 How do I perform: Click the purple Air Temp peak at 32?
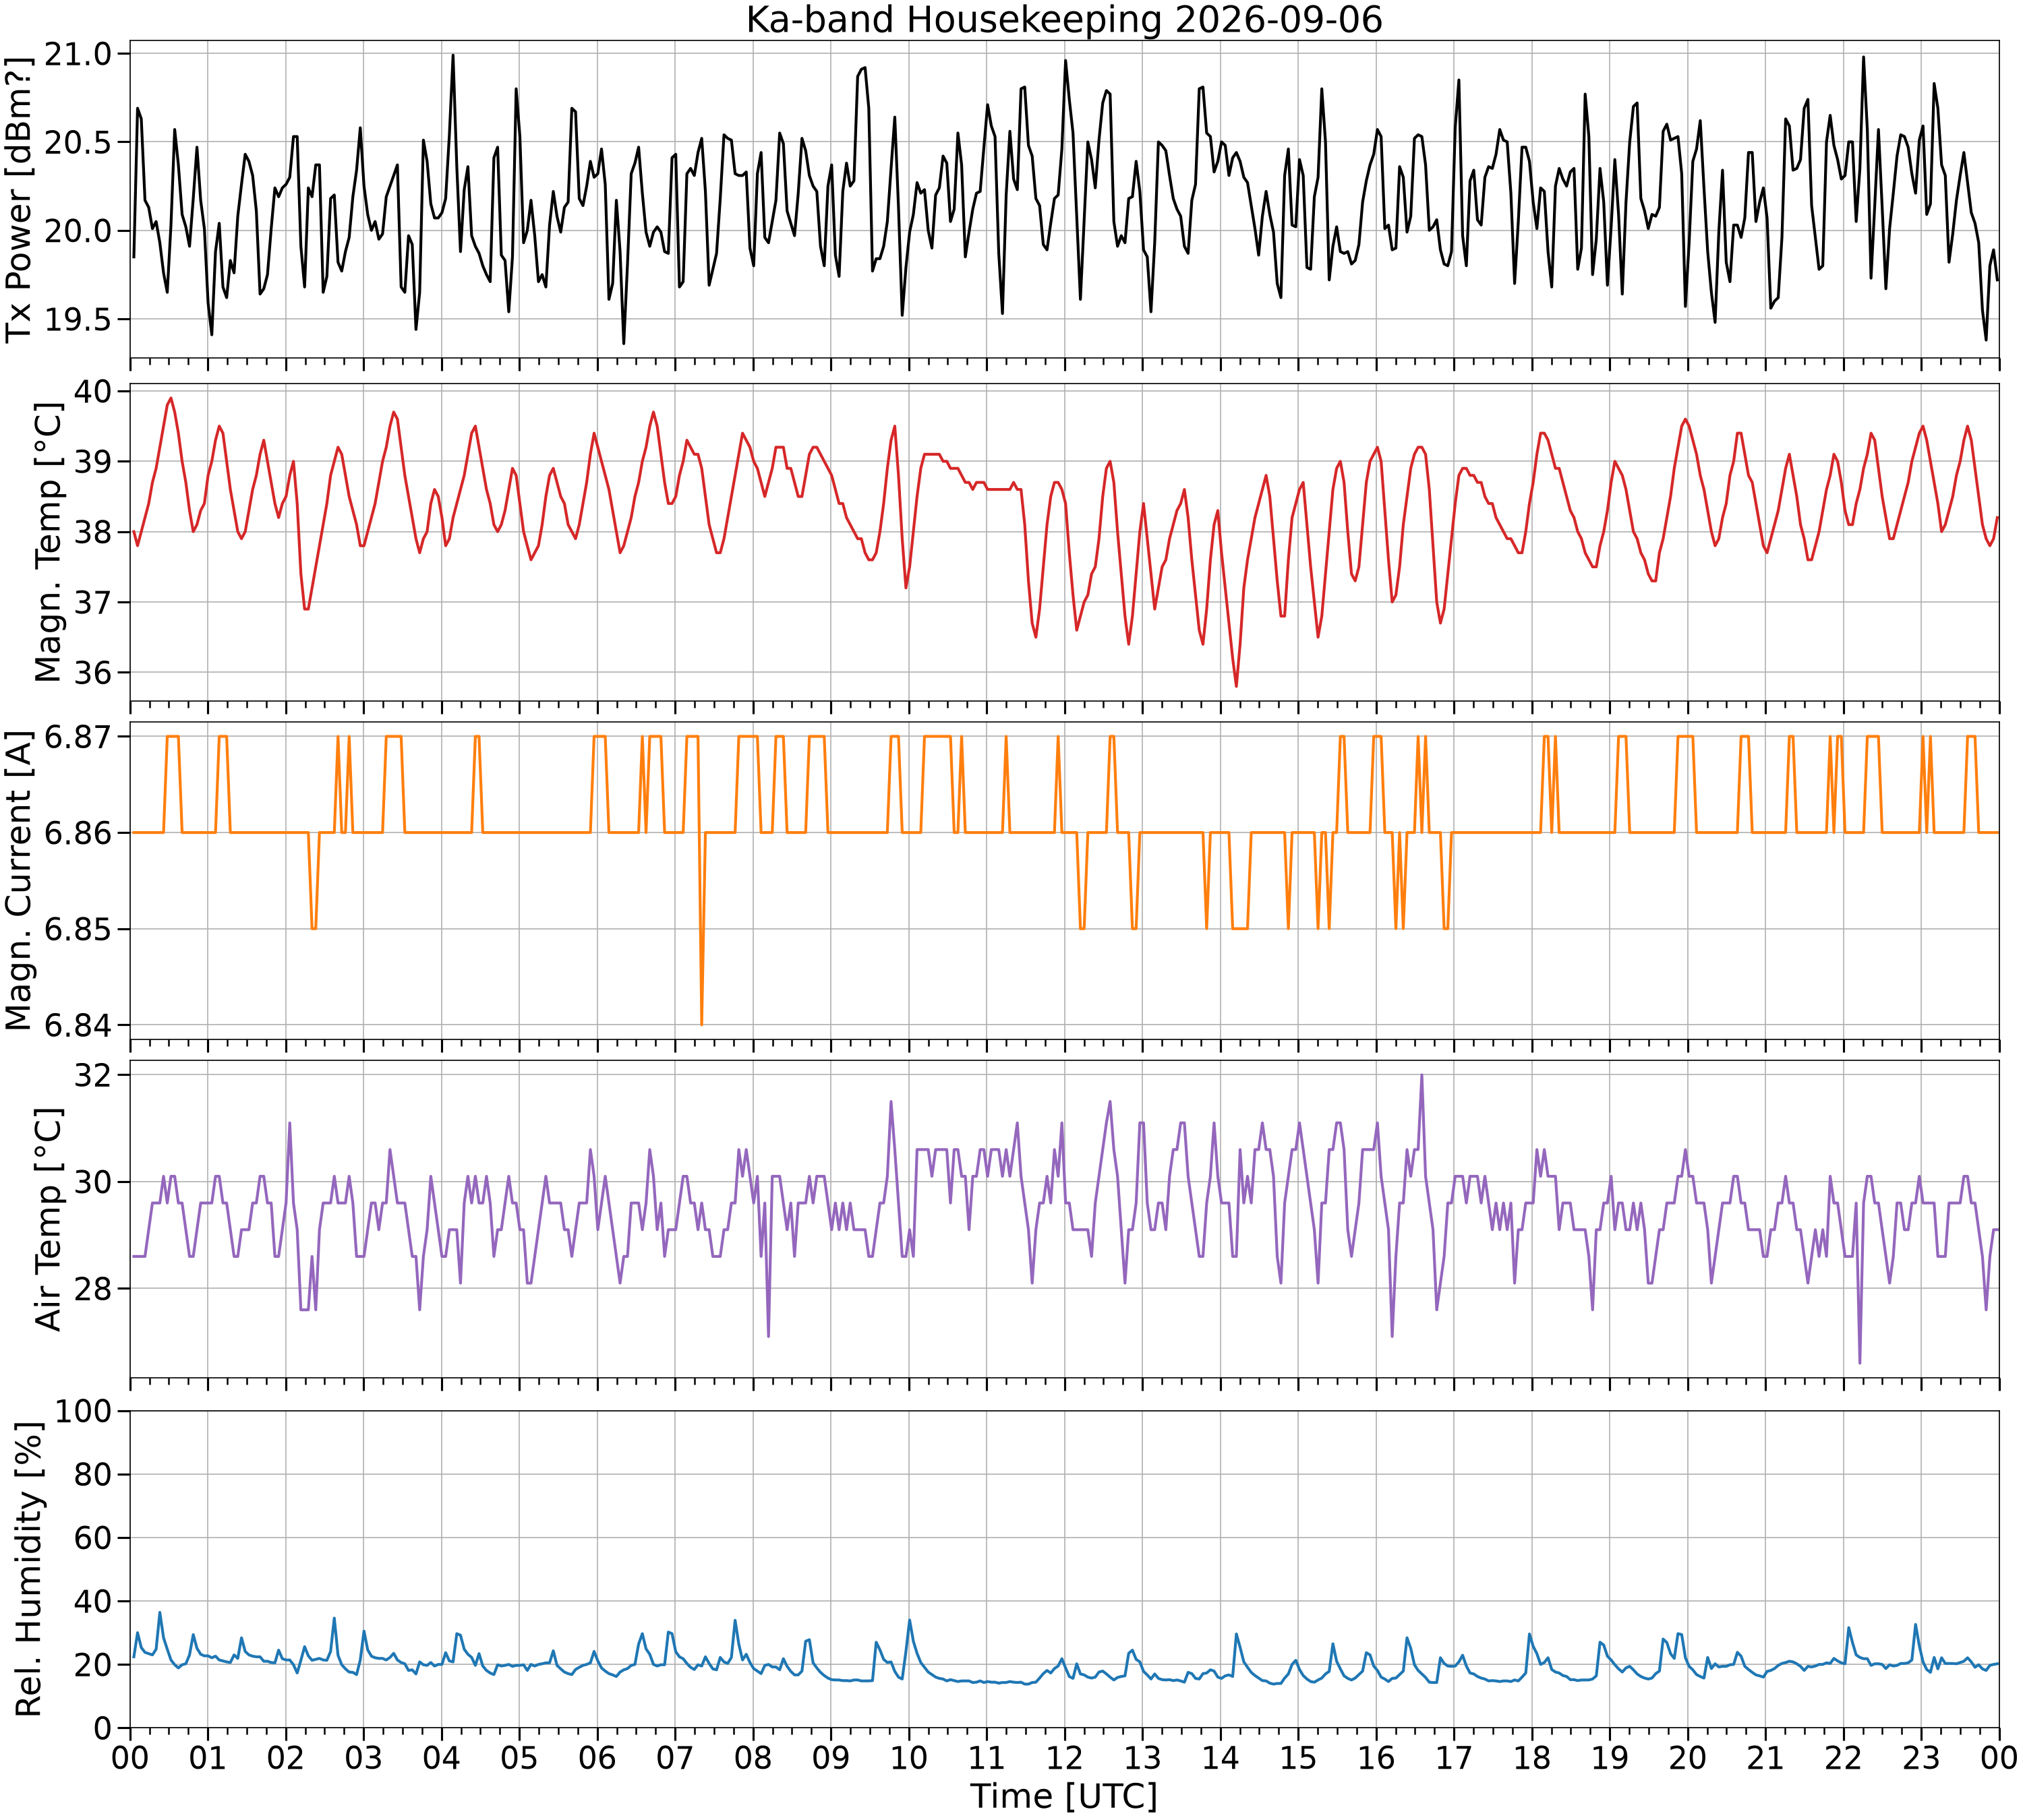1421,1077
